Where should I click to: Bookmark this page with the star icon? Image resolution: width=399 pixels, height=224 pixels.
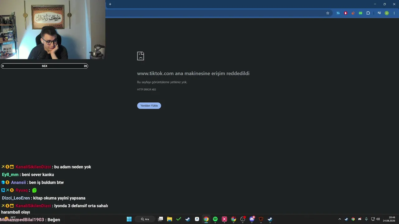point(328,13)
